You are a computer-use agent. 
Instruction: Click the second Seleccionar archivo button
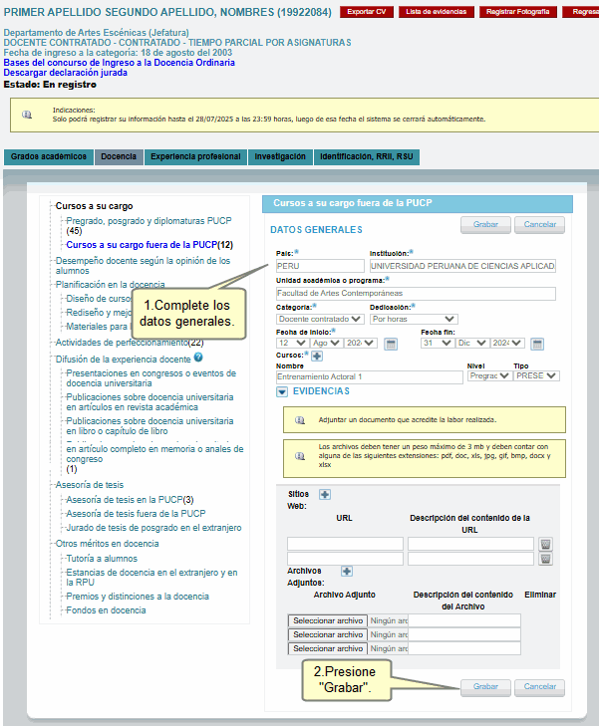click(x=328, y=634)
